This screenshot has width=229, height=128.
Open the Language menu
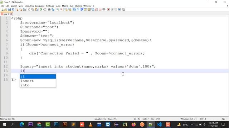pos(40,6)
